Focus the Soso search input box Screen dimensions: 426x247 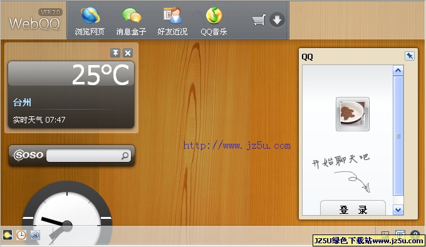tap(84, 155)
